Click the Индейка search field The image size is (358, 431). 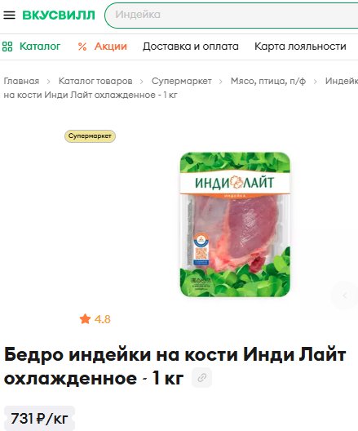point(232,15)
